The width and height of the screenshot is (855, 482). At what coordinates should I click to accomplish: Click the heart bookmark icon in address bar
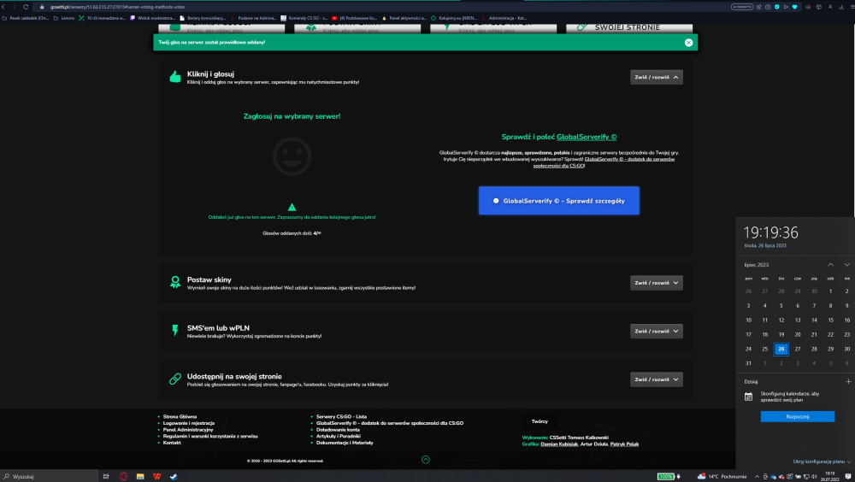coord(794,7)
